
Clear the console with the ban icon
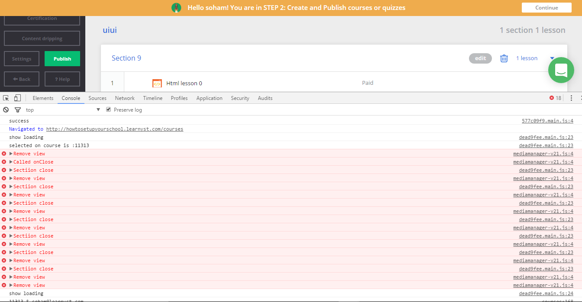pyautogui.click(x=6, y=110)
